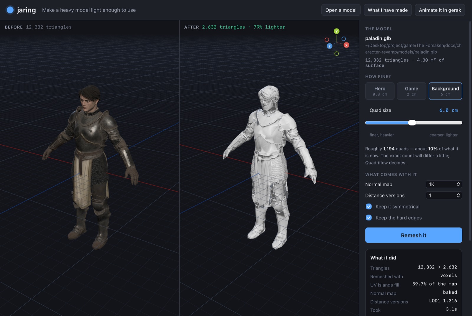Toggle Keep it symmetrical checkbox
The width and height of the screenshot is (472, 316).
(369, 207)
